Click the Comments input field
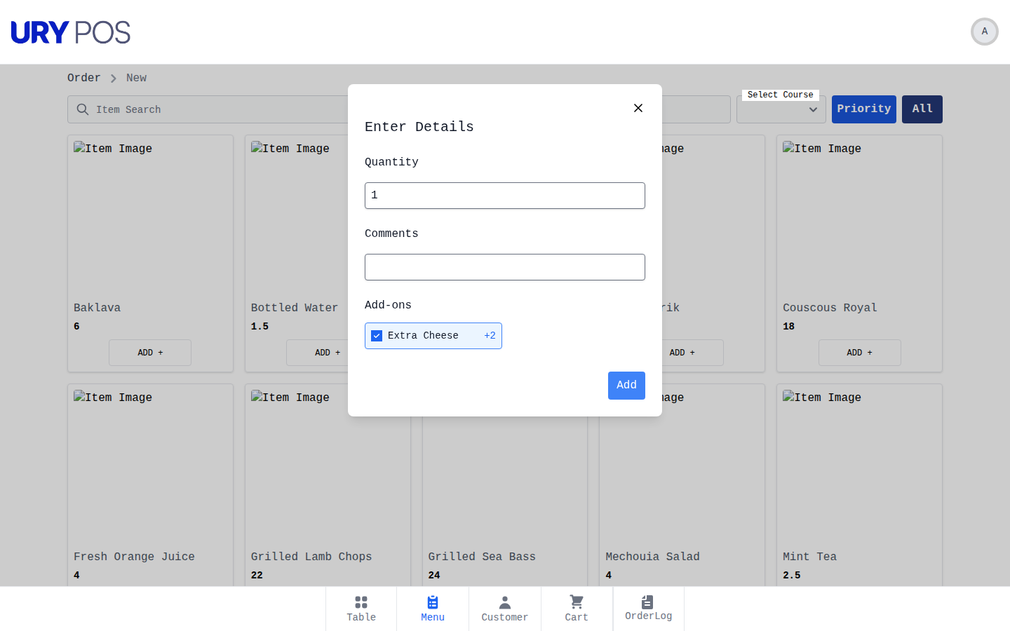The width and height of the screenshot is (1010, 631). tap(505, 267)
